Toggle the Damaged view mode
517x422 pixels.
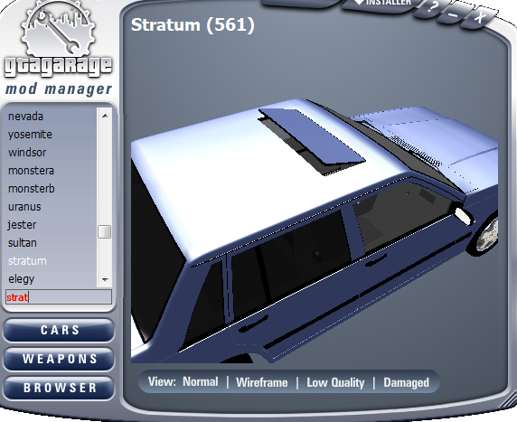(406, 382)
